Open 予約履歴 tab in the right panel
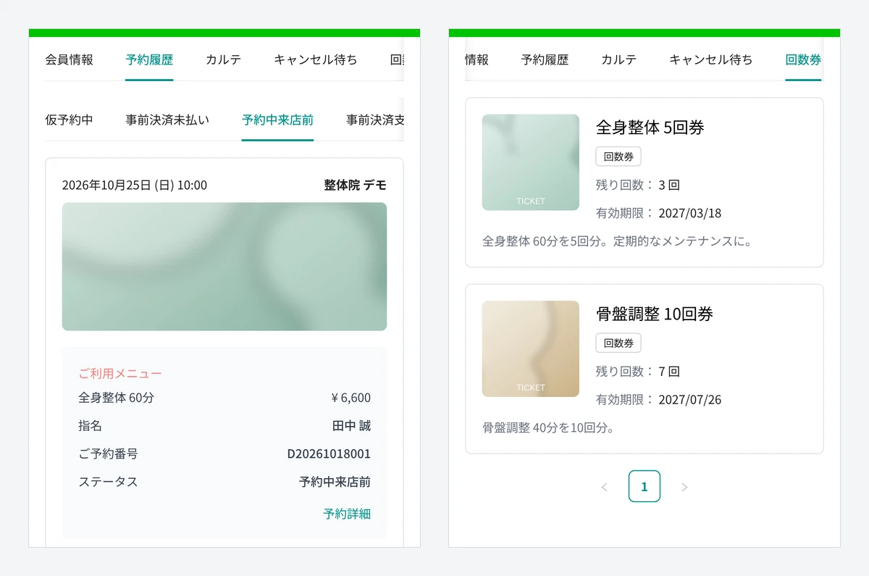Viewport: 869px width, 576px height. pos(545,60)
